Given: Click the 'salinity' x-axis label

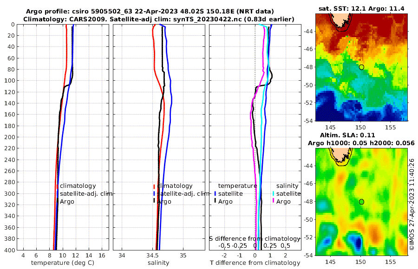Looking at the screenshot, I should coord(158,263).
